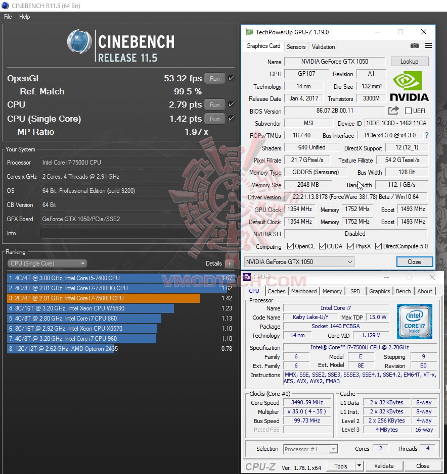Click the Details arrow icon in Ranking

pyautogui.click(x=230, y=264)
